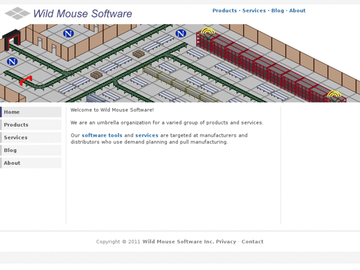This screenshot has width=360, height=270.
Task: Click the Wild Mouse Software Inc. footer link
Action: tap(178, 242)
